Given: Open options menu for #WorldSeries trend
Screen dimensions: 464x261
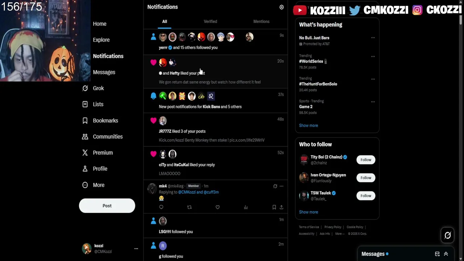Looking at the screenshot, I should (373, 57).
